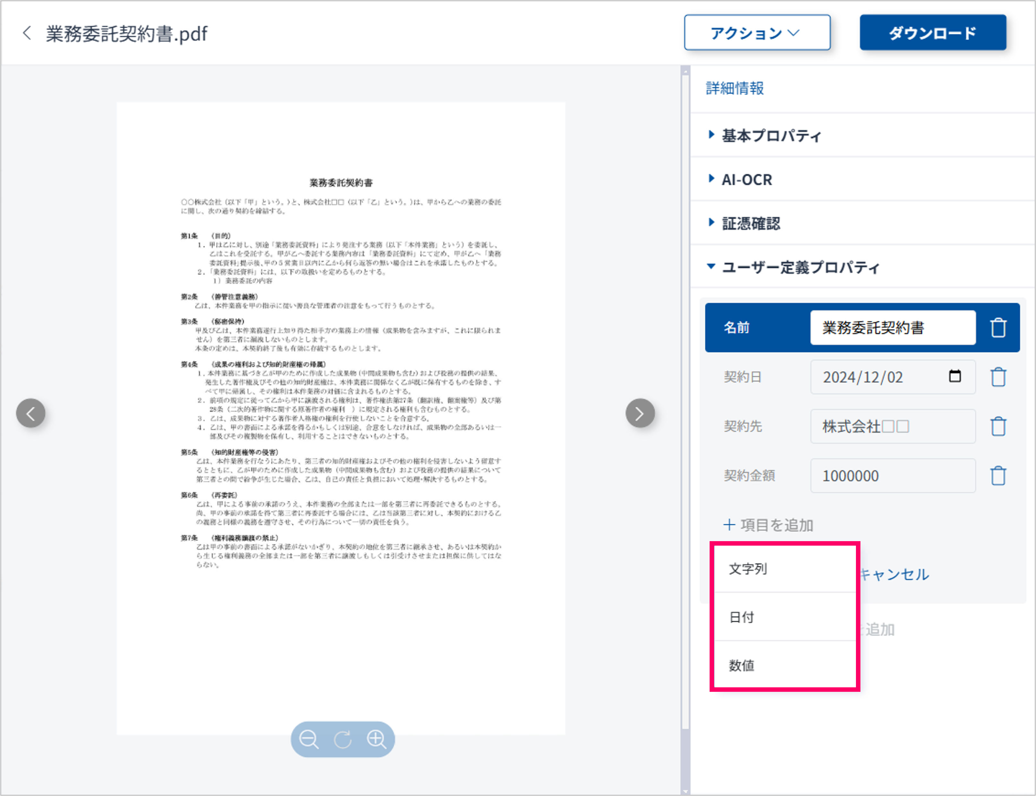Go to the next document page
This screenshot has height=796, width=1036.
[x=640, y=413]
